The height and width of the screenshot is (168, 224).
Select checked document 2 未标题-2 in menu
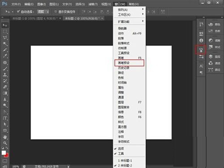click(129, 165)
